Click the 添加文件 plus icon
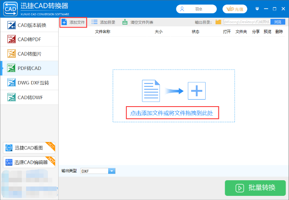Screen dimensions: 289x200 64,22
